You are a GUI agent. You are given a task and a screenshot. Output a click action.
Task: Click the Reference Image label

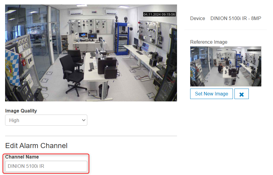tap(209, 42)
